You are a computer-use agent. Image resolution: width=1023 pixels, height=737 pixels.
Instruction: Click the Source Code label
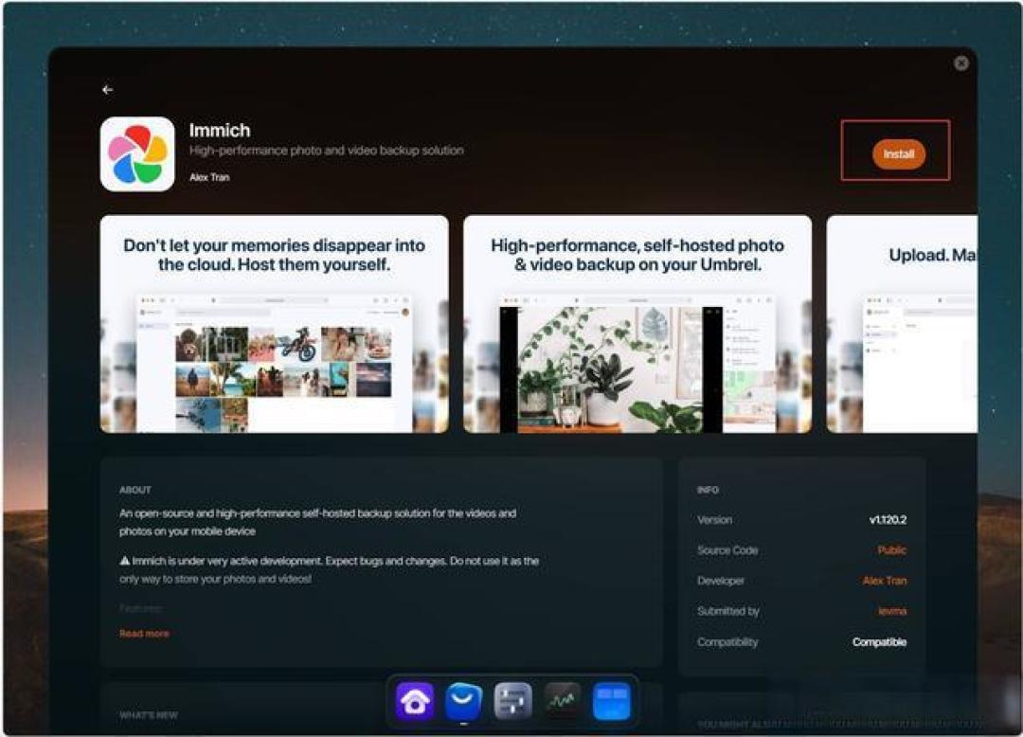727,549
